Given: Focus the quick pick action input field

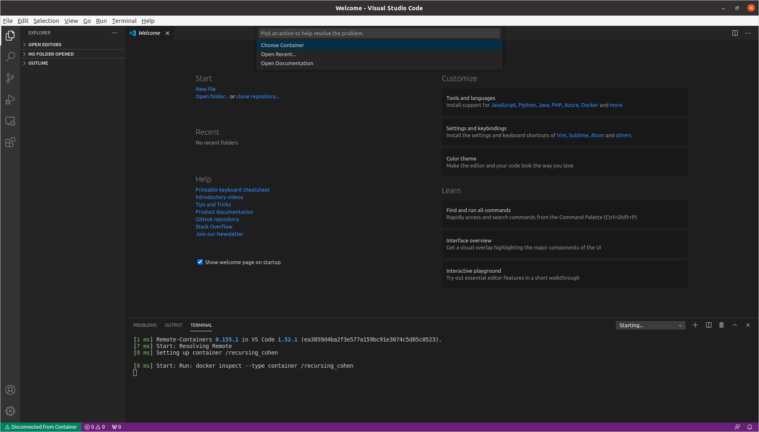Looking at the screenshot, I should point(379,33).
